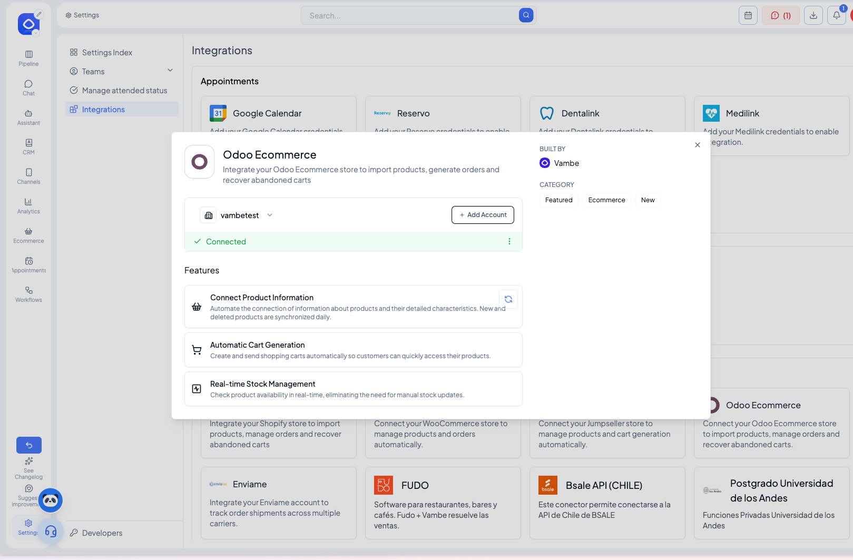
Task: Click the Ecommerce category tag
Action: coord(606,200)
